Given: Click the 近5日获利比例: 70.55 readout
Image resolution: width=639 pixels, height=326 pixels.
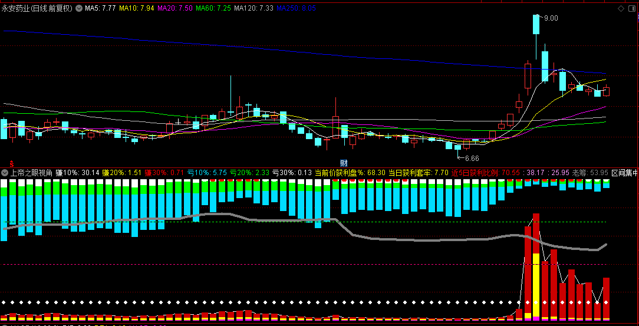Looking at the screenshot, I should (486, 173).
